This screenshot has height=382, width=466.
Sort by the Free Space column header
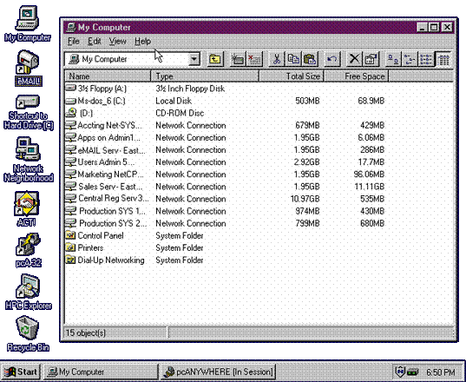point(356,76)
